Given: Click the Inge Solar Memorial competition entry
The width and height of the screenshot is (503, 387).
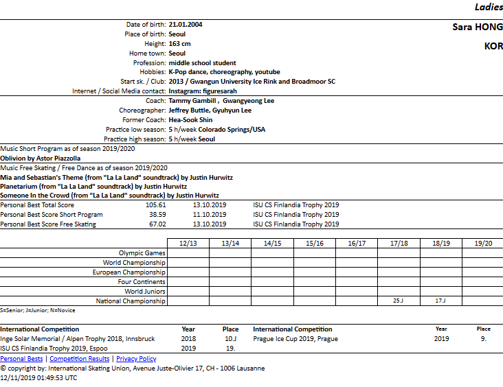Looking at the screenshot, I should (x=78, y=339).
